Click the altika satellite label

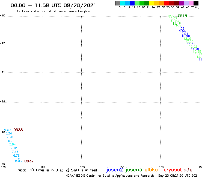coord(151,170)
